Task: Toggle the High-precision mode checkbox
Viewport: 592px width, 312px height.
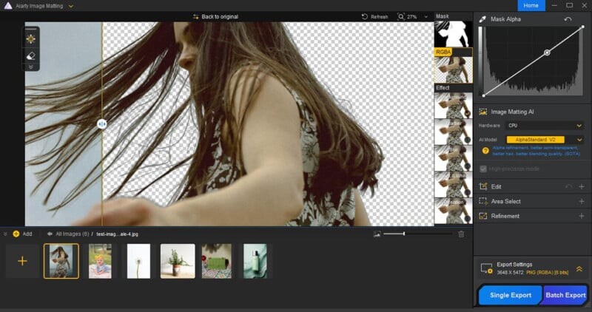Action: pyautogui.click(x=483, y=169)
